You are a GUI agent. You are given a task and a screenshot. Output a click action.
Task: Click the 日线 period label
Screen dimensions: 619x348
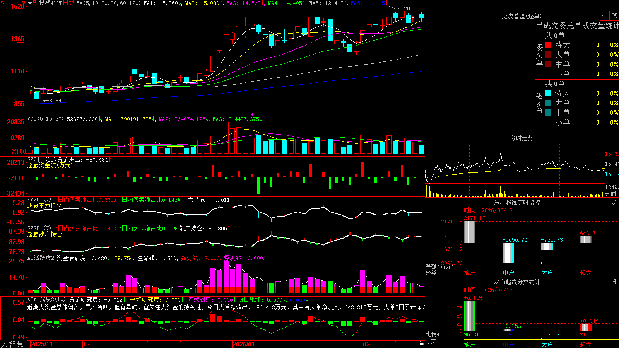(x=68, y=3)
